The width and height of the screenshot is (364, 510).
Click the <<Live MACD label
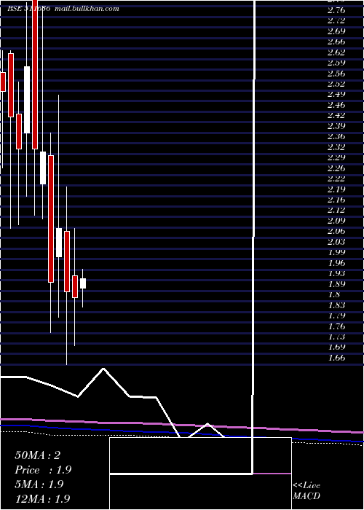pos(306,491)
